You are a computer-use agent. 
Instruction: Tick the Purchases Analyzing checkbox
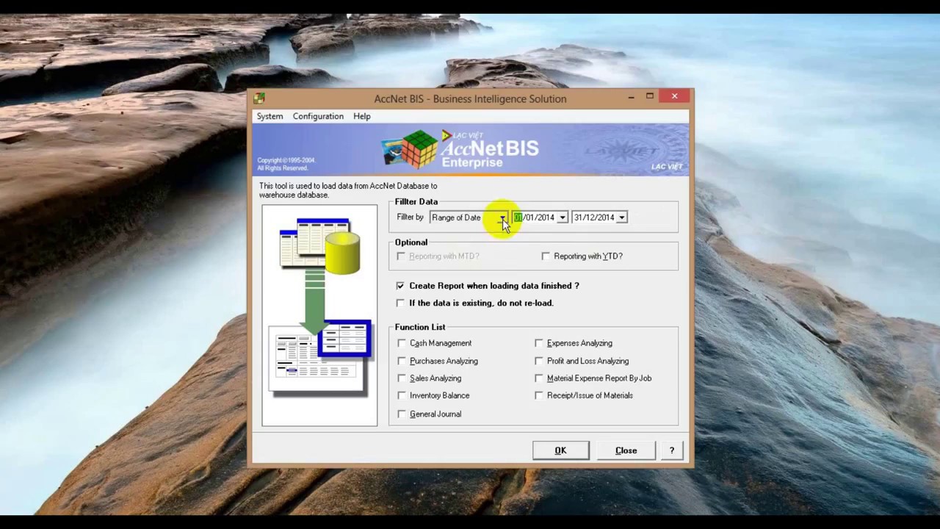[402, 361]
